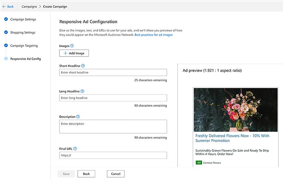Open the Long Headline help icon
The image size is (283, 179).
tap(82, 91)
